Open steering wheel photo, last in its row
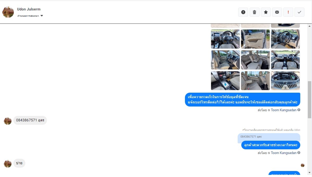The image size is (312, 177). click(285, 39)
